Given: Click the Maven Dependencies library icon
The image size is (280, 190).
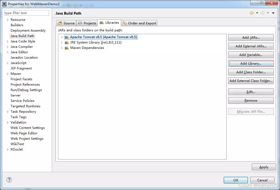Looking at the screenshot, I should [67, 48].
